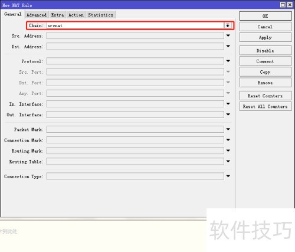This screenshot has width=295, height=252.
Task: Open the Extra tab
Action: tap(57, 15)
